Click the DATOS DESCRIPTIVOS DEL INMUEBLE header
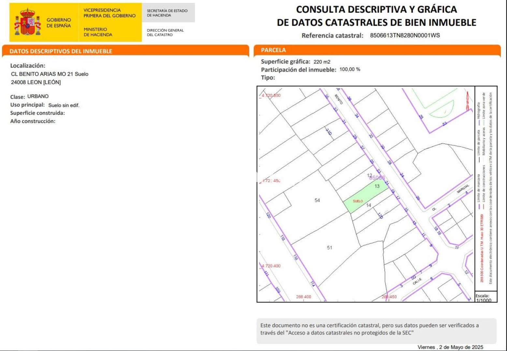The image size is (507, 351). (61, 51)
